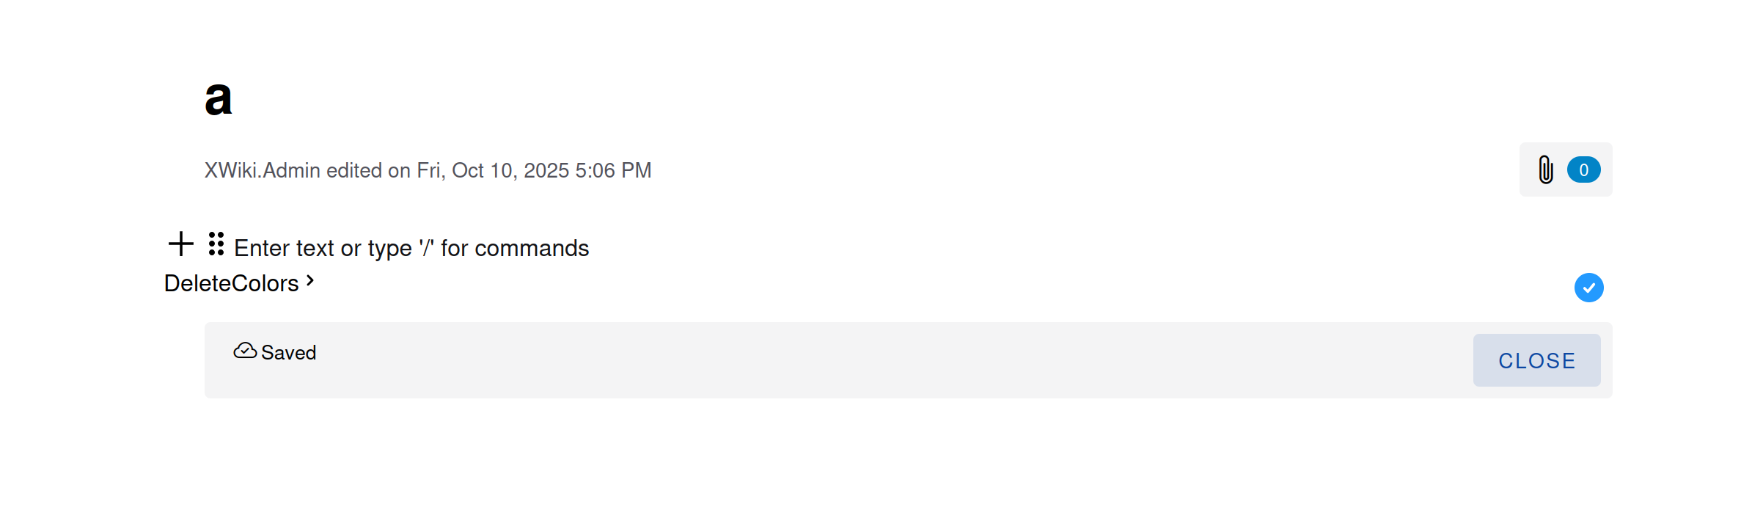Viewport: 1741px width, 529px height.
Task: Click the plus icon to add block
Action: 180,244
